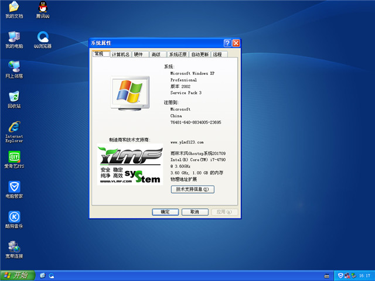The width and height of the screenshot is (375, 281).
Task: Click the help question mark button
Action: (x=227, y=43)
